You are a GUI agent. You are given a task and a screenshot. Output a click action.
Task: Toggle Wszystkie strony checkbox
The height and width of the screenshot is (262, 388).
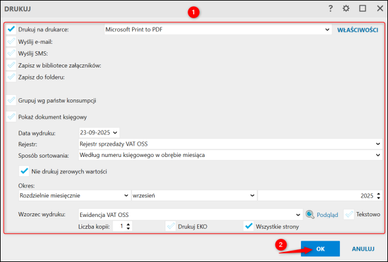click(248, 226)
